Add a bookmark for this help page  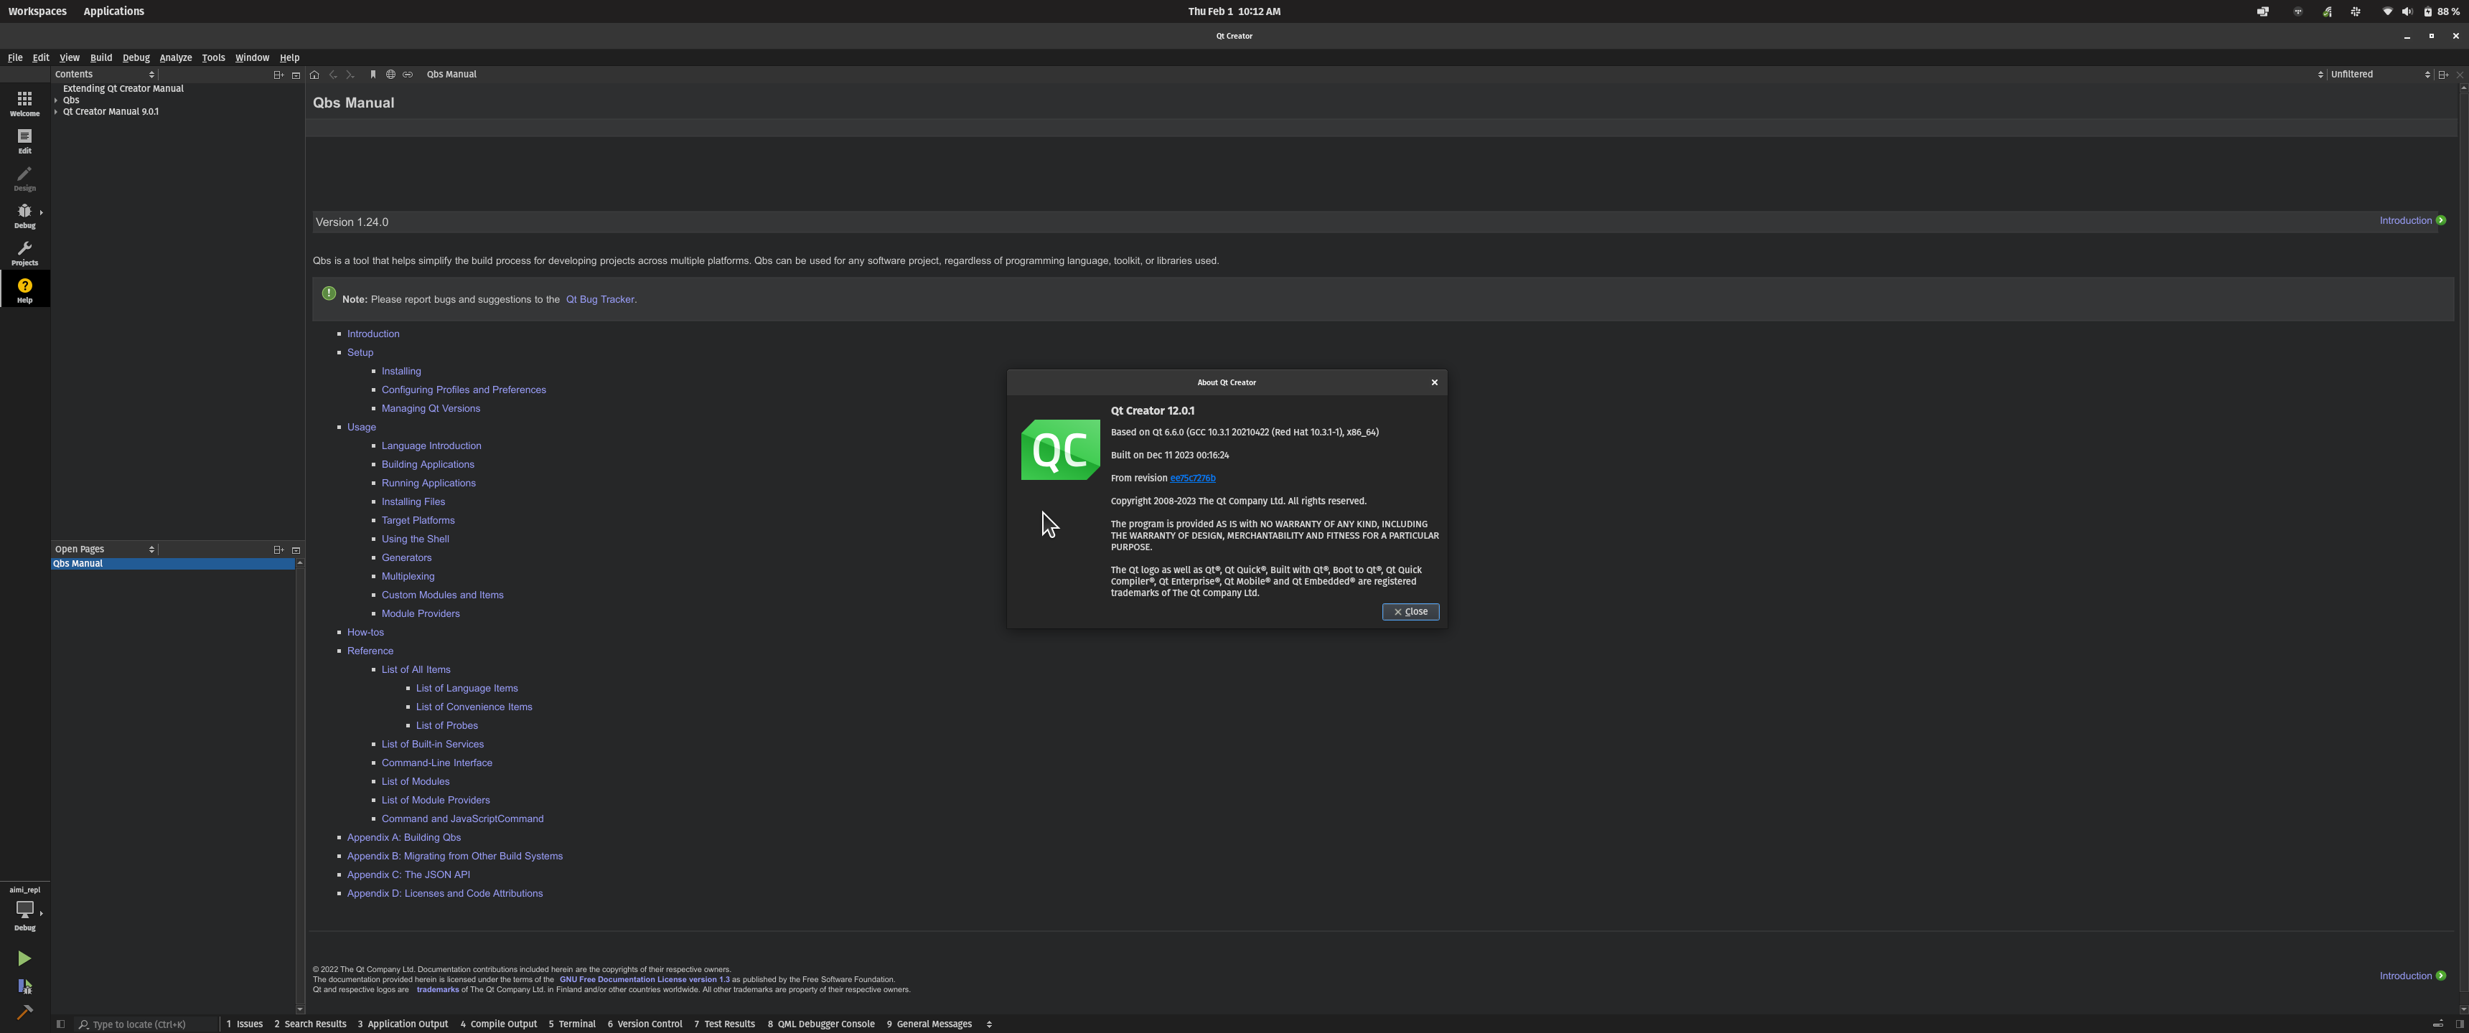click(x=373, y=74)
